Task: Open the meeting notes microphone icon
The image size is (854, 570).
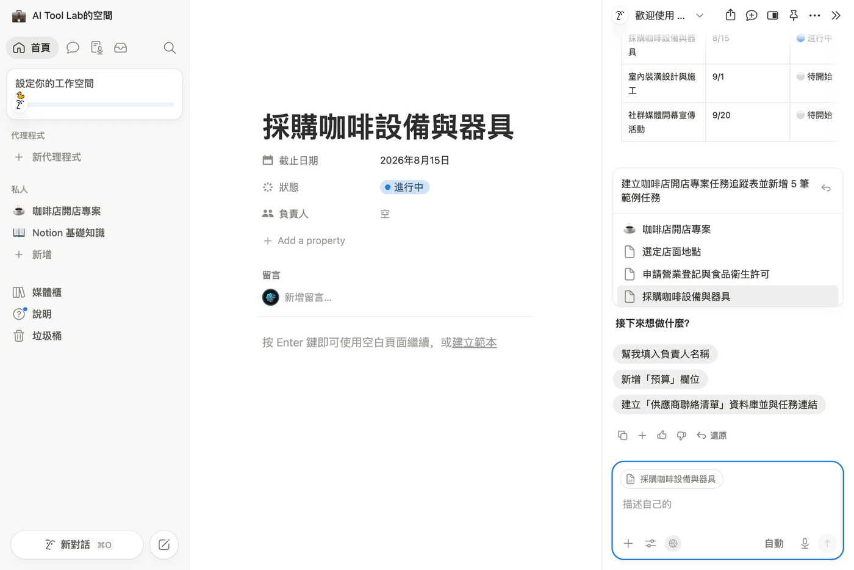Action: pyautogui.click(x=96, y=48)
